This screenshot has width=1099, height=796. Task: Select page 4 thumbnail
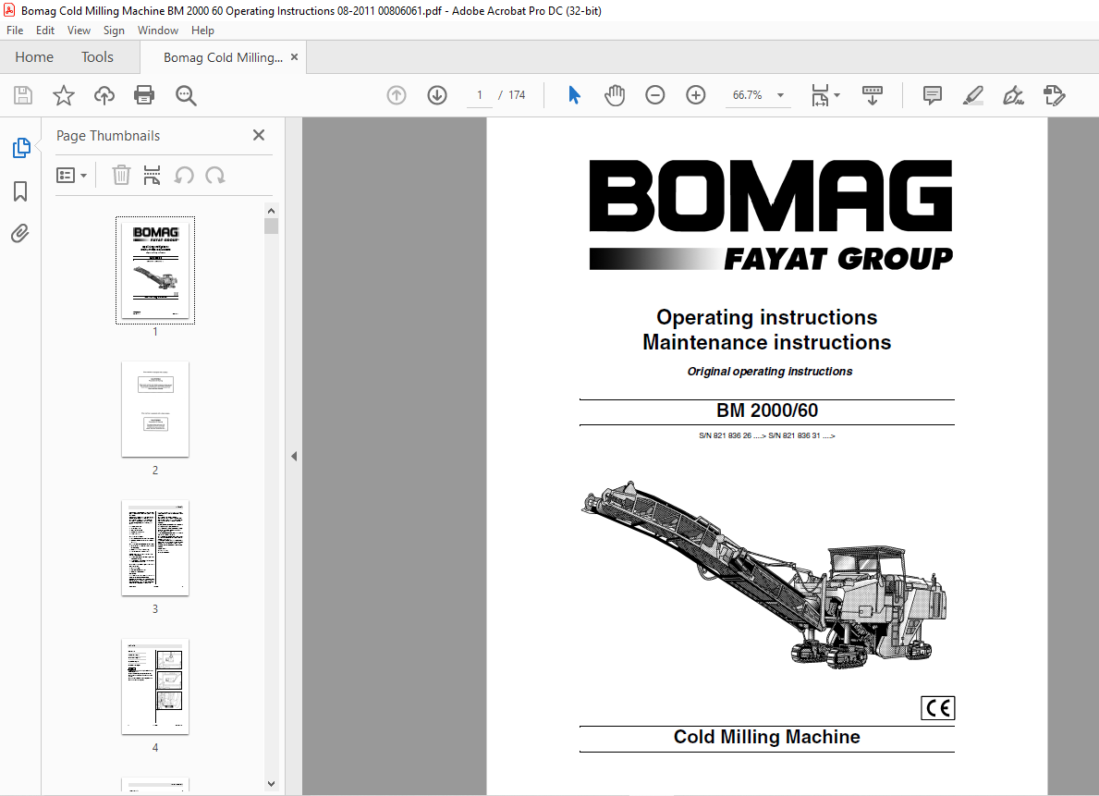click(x=155, y=687)
